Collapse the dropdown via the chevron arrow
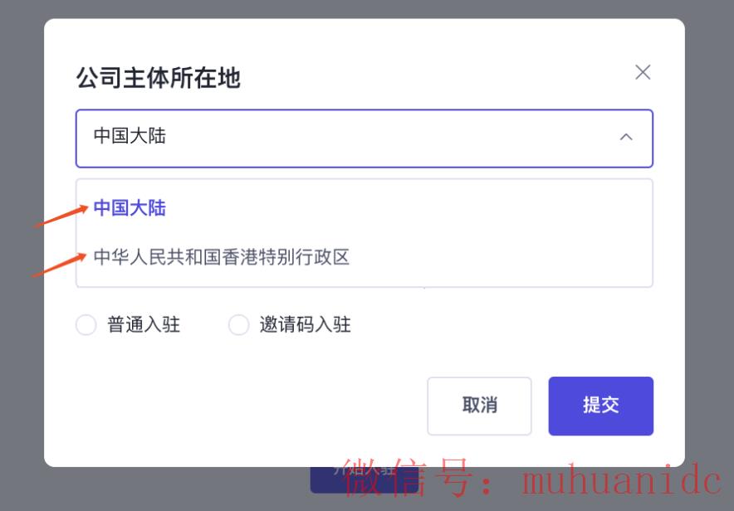734x511 pixels. tap(627, 139)
